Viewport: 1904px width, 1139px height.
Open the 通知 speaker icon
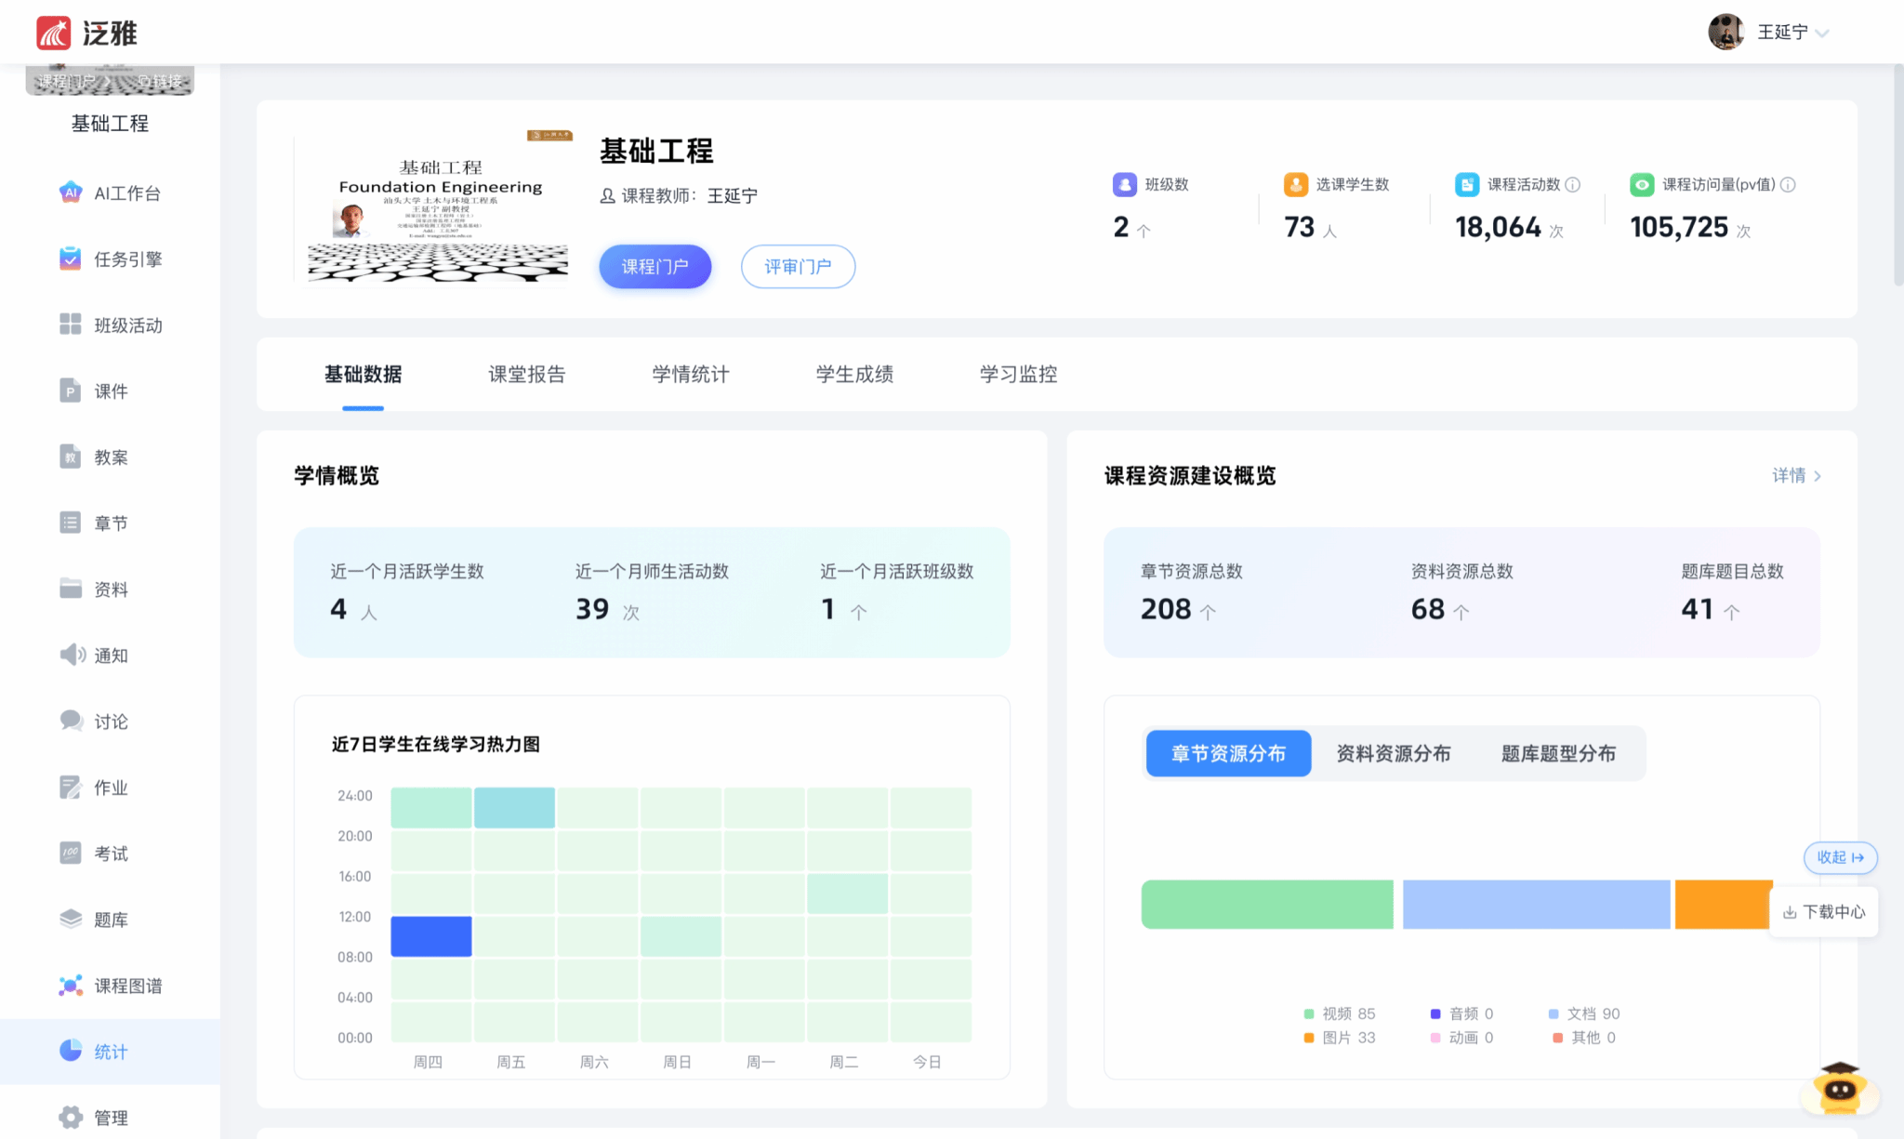pyautogui.click(x=73, y=655)
